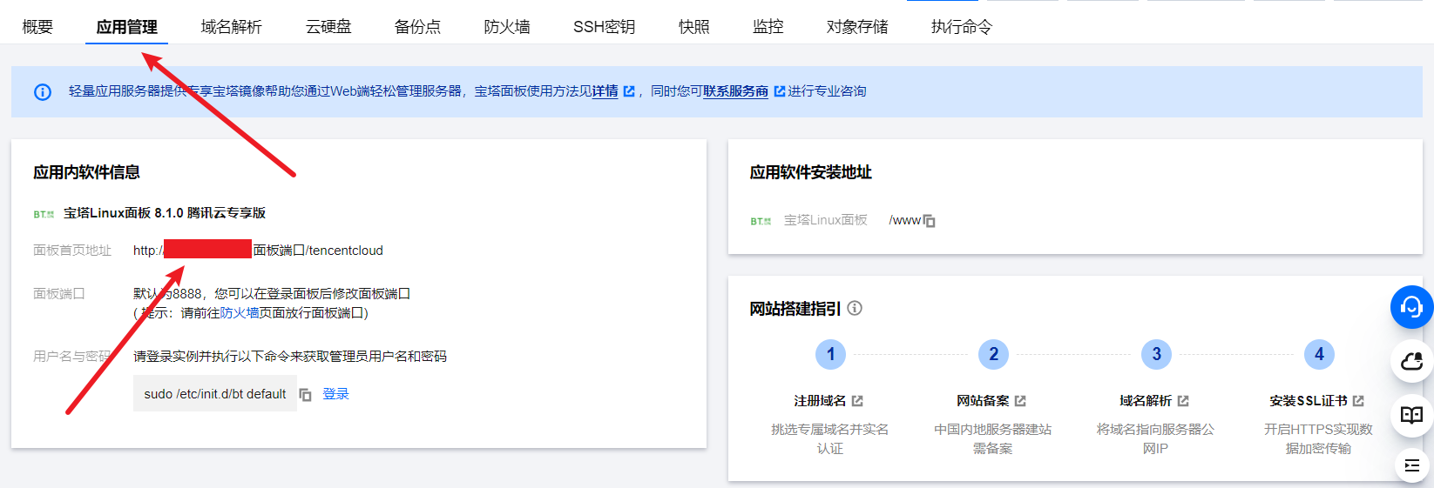This screenshot has width=1434, height=488.
Task: Click external-link icon next to 安装SSL证书
Action: pyautogui.click(x=1358, y=401)
